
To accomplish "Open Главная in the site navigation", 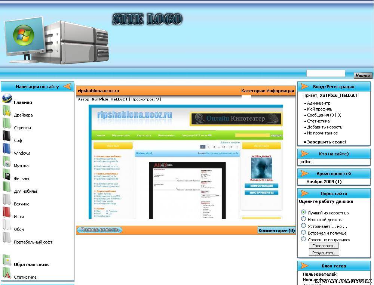I will pos(23,102).
